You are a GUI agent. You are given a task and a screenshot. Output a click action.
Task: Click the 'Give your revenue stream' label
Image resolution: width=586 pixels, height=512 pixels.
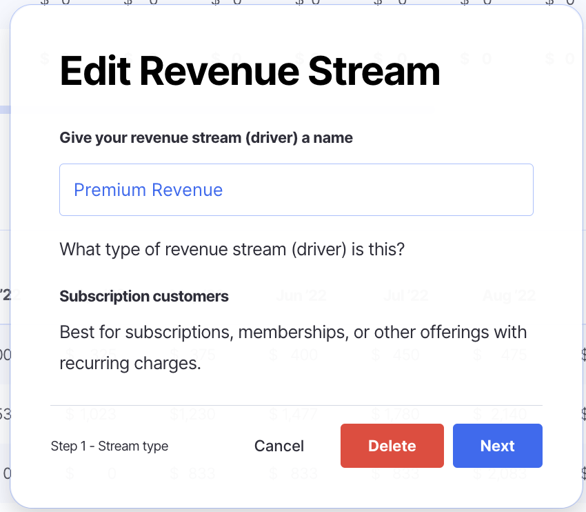pyautogui.click(x=206, y=138)
